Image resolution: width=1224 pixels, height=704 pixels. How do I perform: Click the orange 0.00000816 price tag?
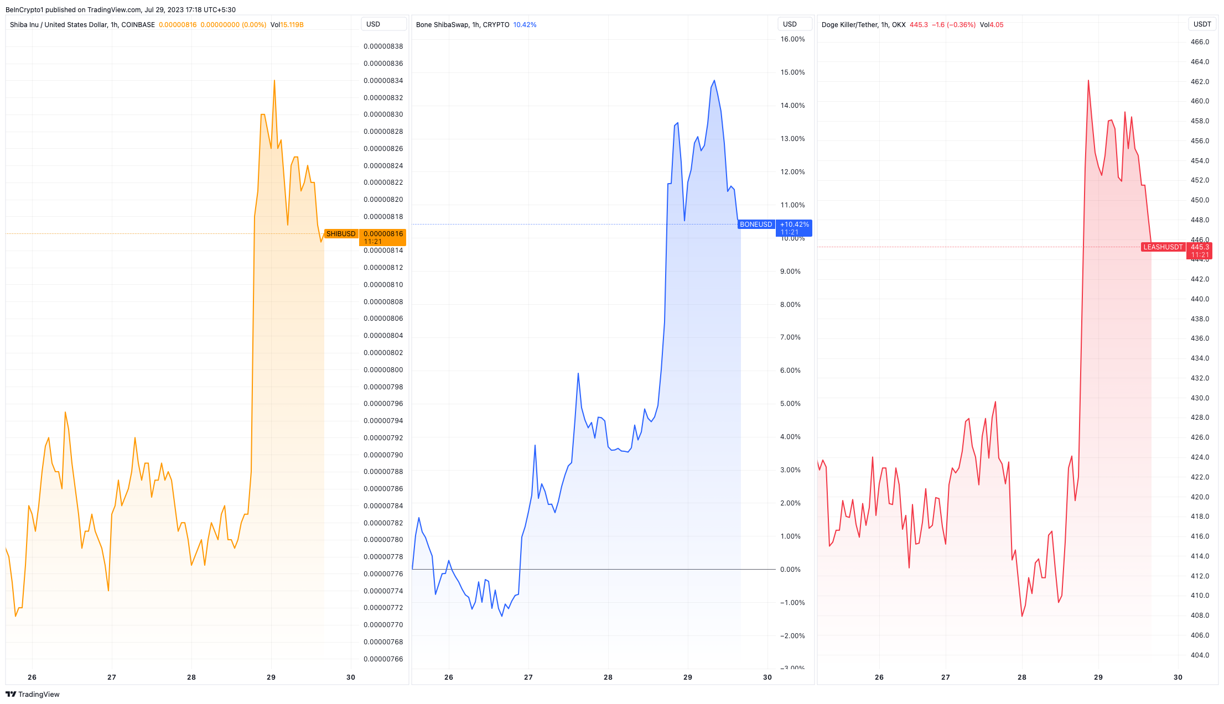click(x=383, y=237)
